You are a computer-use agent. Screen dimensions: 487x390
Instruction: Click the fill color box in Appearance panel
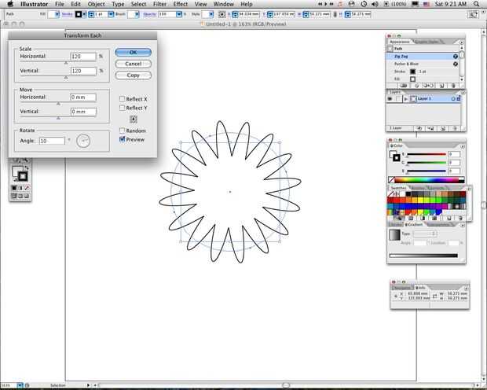click(x=412, y=79)
